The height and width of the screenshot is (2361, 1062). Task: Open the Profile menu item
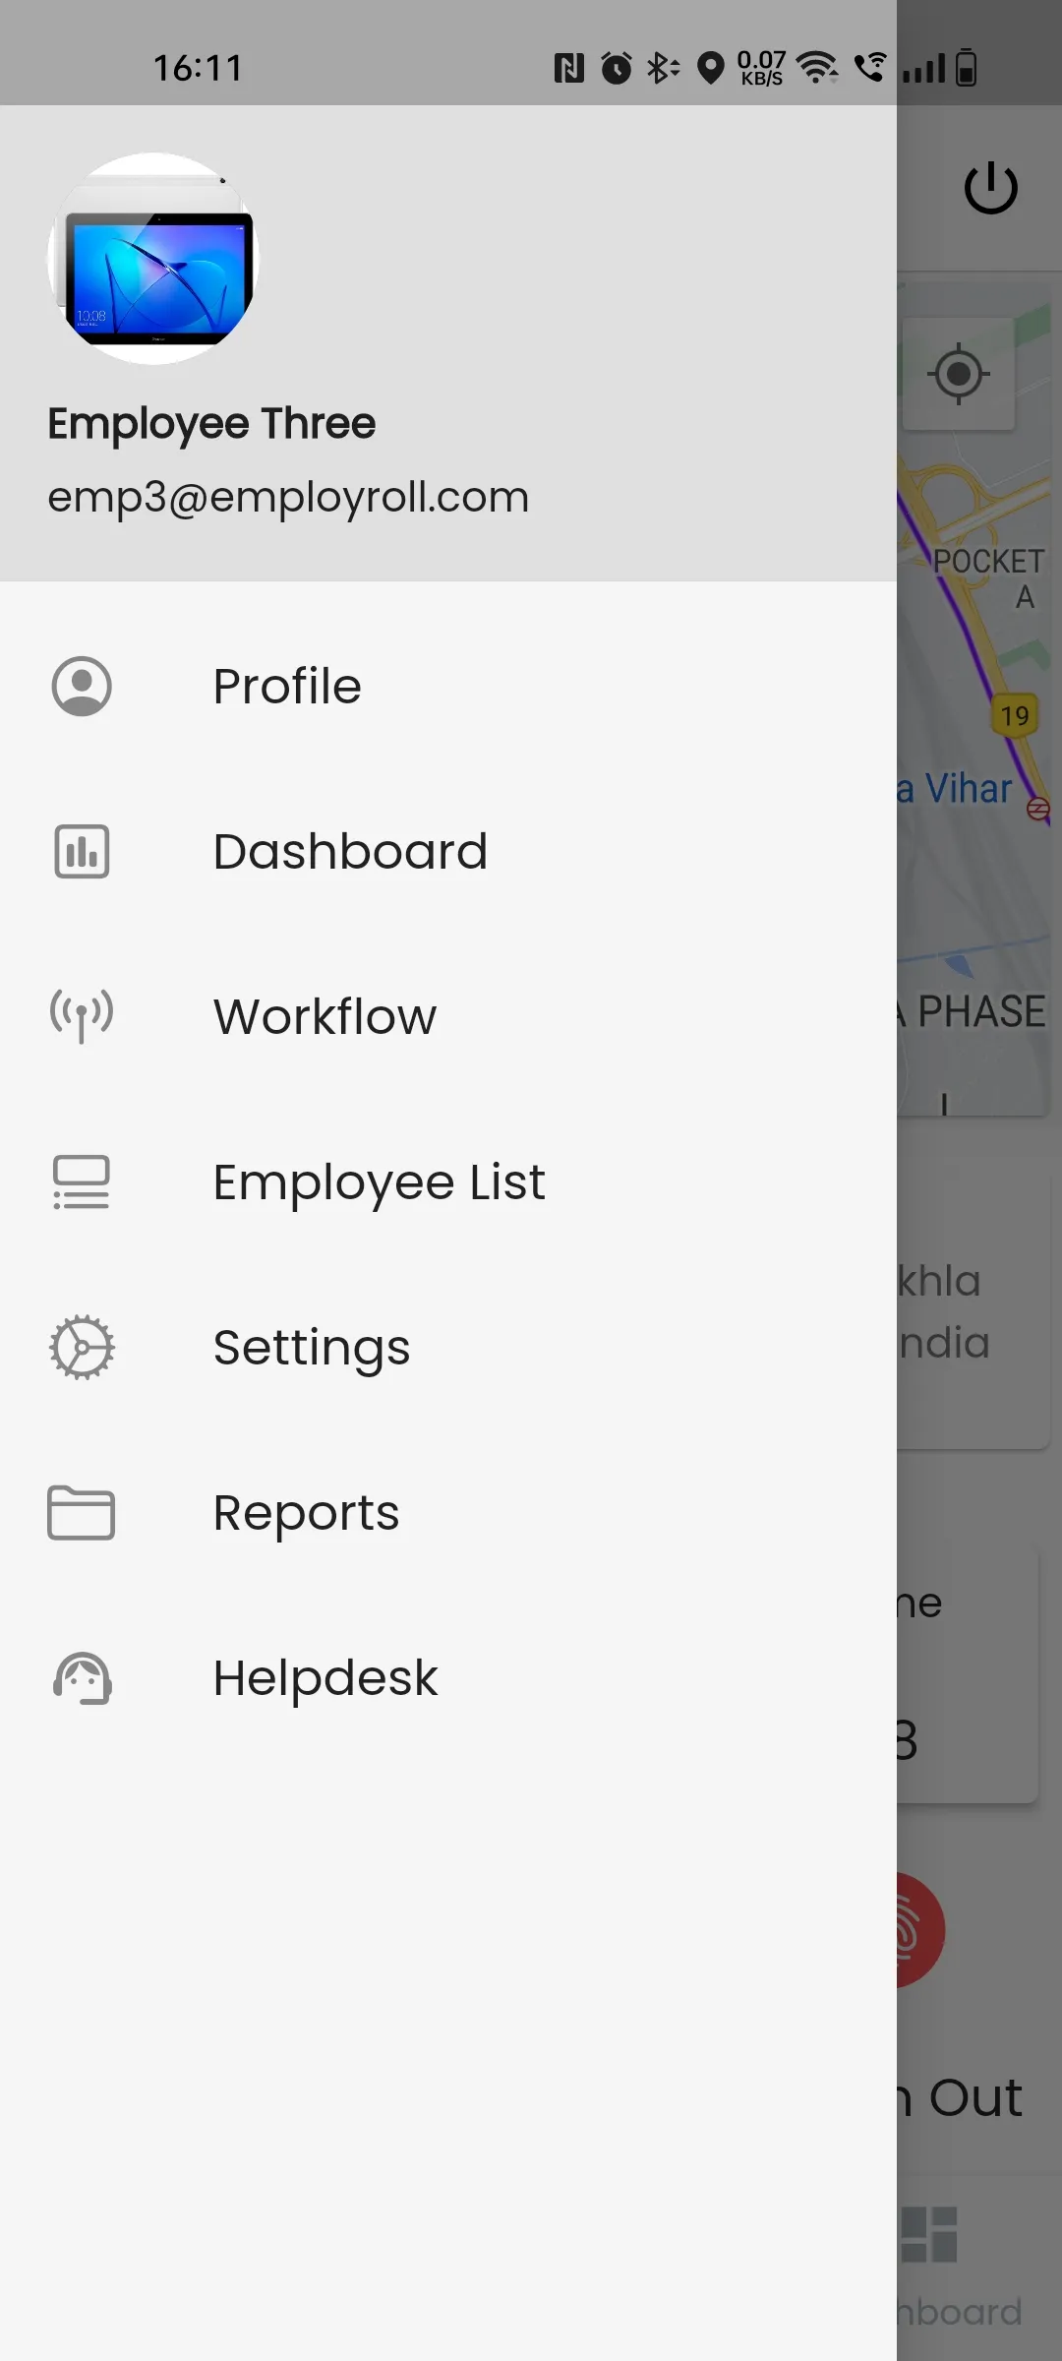pos(448,686)
